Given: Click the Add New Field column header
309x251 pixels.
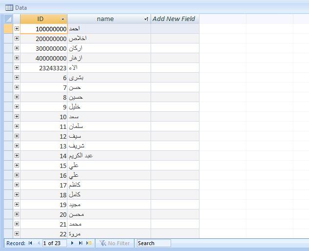Looking at the screenshot, I should point(175,19).
